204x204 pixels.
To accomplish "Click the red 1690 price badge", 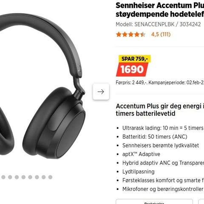I will point(132,69).
